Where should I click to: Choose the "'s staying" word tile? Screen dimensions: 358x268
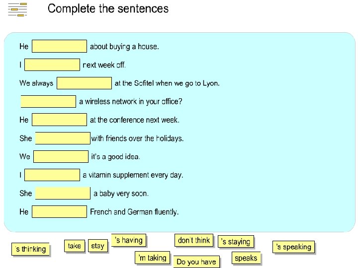tap(236, 242)
